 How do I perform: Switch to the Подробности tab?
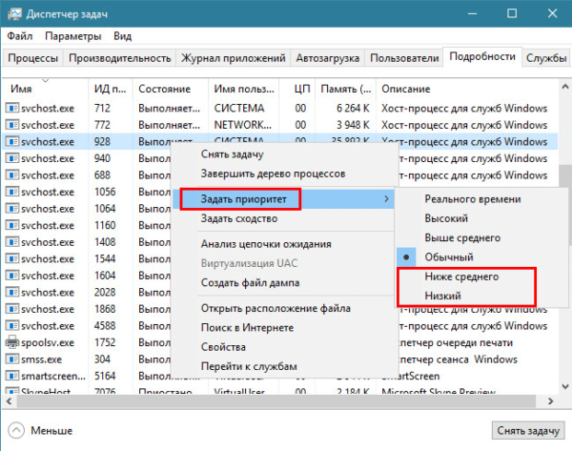tap(482, 56)
